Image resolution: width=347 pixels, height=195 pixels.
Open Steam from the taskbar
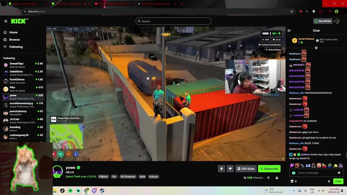(102, 191)
